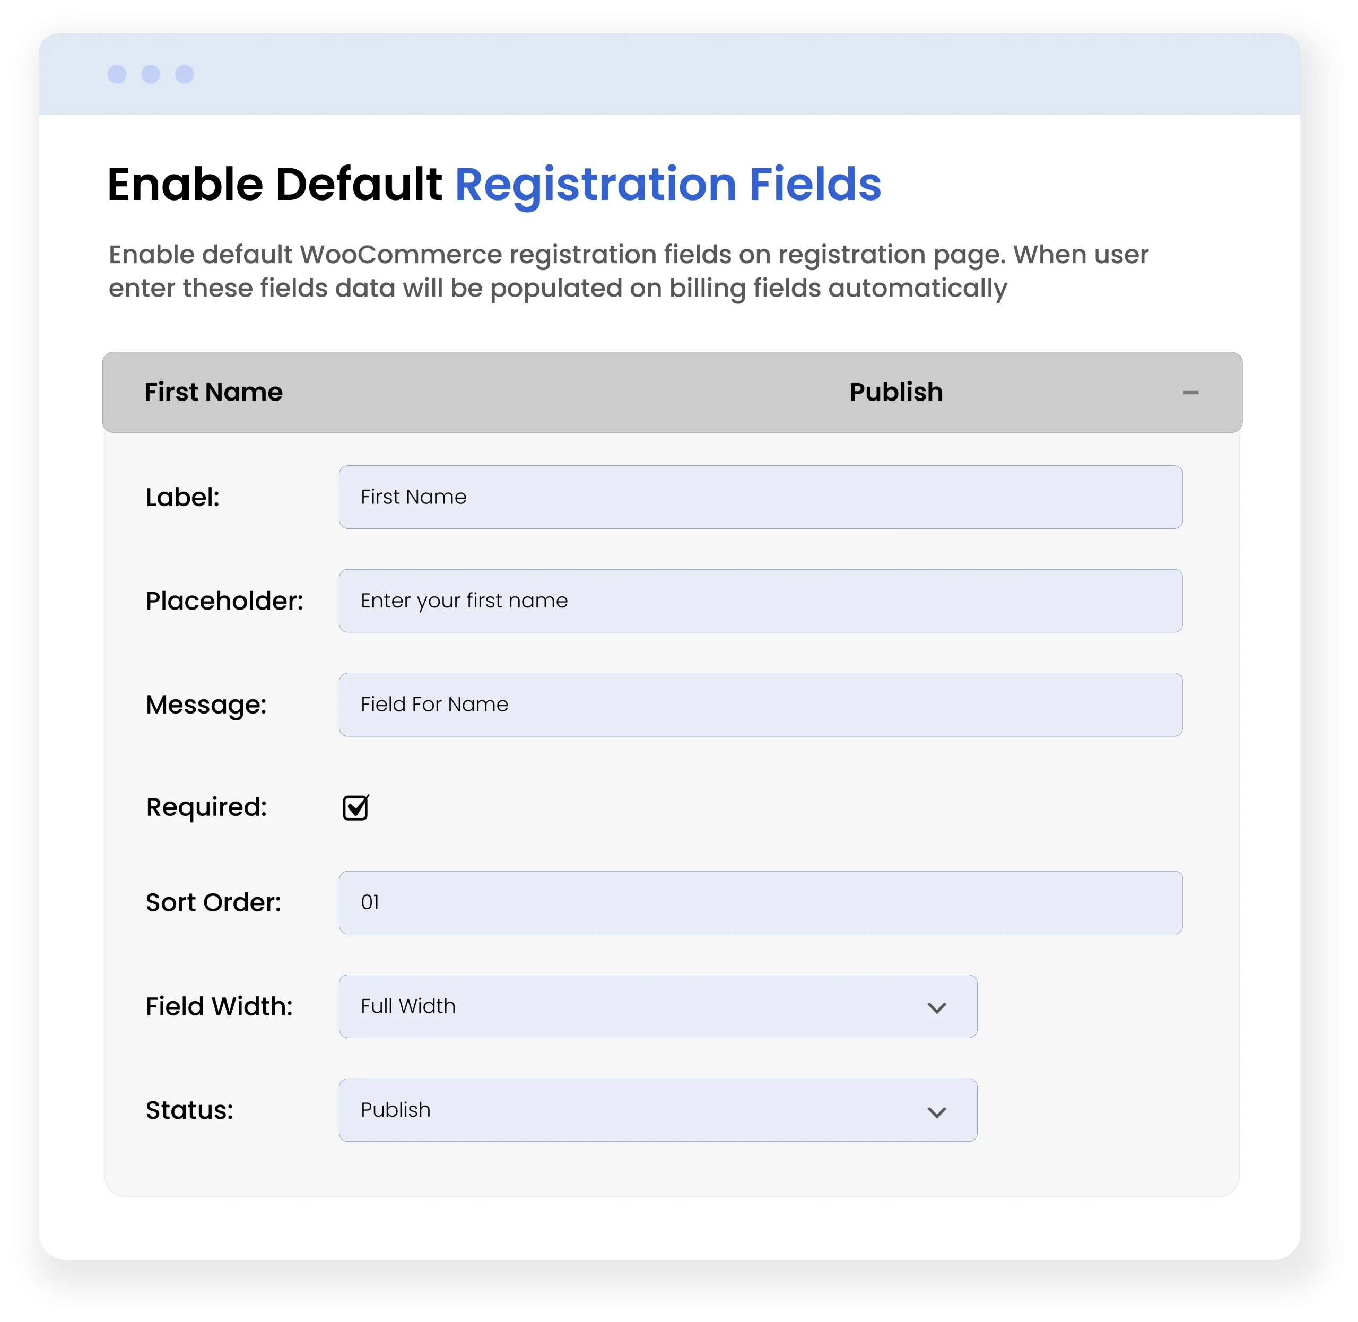Open the Field Width "Full Width" dropdown
The height and width of the screenshot is (1322, 1358).
(657, 1006)
